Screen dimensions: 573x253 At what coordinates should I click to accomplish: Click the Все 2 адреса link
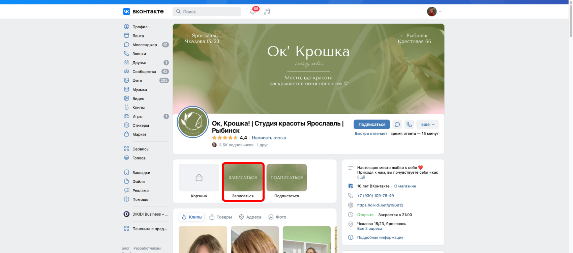tap(369, 228)
